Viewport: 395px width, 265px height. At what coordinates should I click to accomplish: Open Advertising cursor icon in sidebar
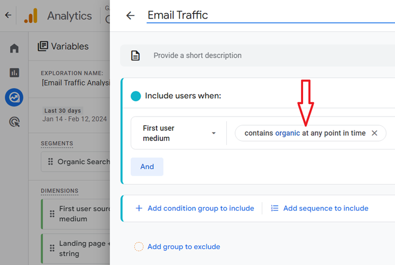[x=14, y=122]
